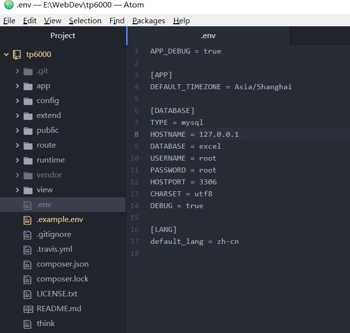Open .gitignore in the tree
Screen dimensions: 350x333
54,234
